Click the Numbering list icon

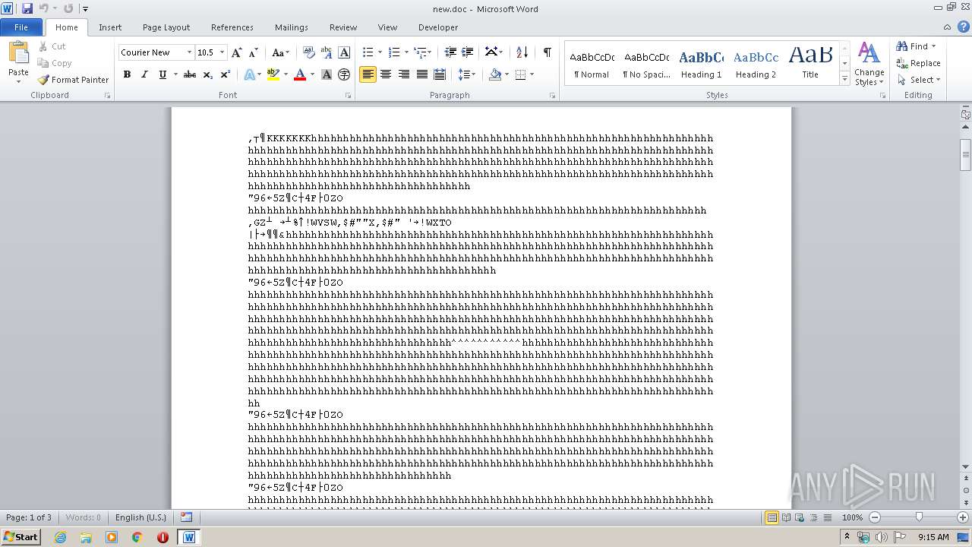coord(393,52)
